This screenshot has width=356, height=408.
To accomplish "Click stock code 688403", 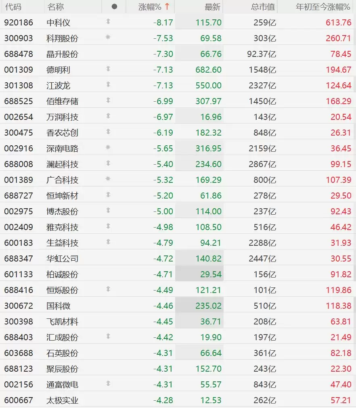I will tap(19, 337).
